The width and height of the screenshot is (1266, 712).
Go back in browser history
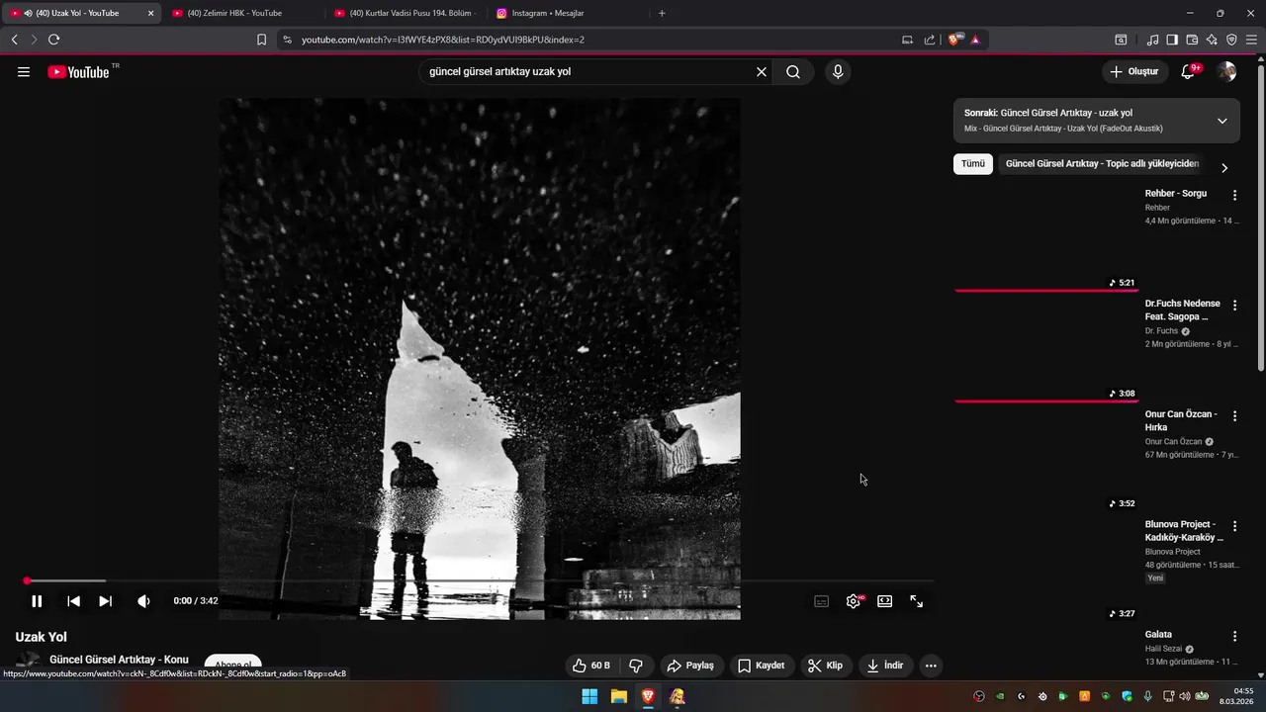pyautogui.click(x=14, y=40)
